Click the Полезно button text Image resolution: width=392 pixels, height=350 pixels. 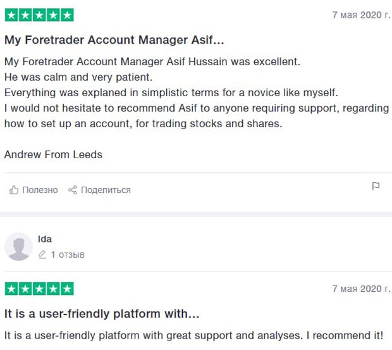coord(40,190)
